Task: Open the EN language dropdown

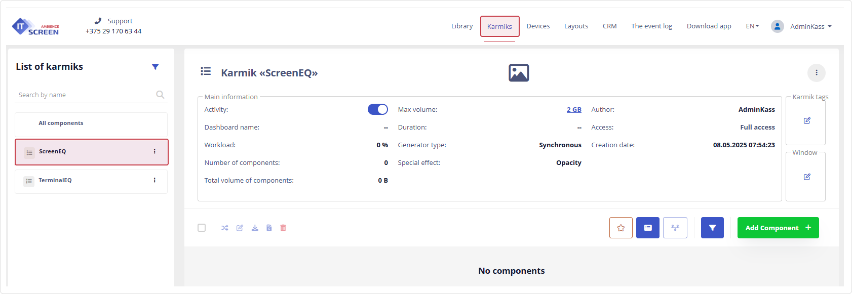Action: tap(752, 26)
